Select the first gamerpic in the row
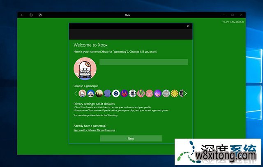The width and height of the screenshot is (263, 167). 83,93
